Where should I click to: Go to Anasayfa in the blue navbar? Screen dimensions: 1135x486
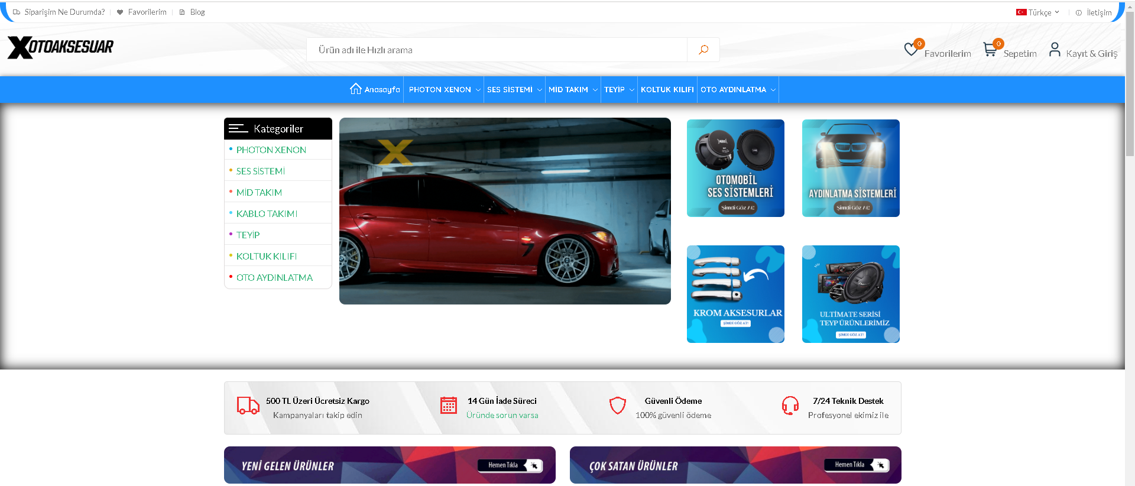(382, 90)
